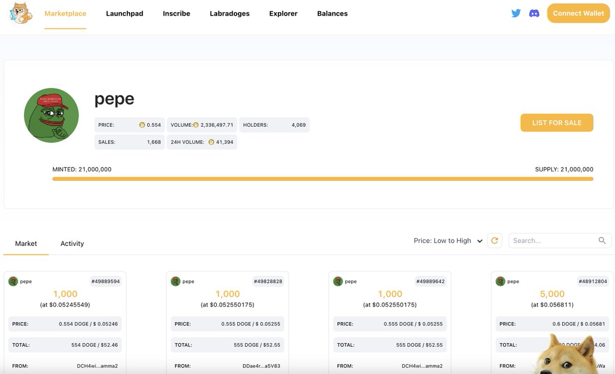
Task: Switch to the Activity tab
Action: [72, 243]
